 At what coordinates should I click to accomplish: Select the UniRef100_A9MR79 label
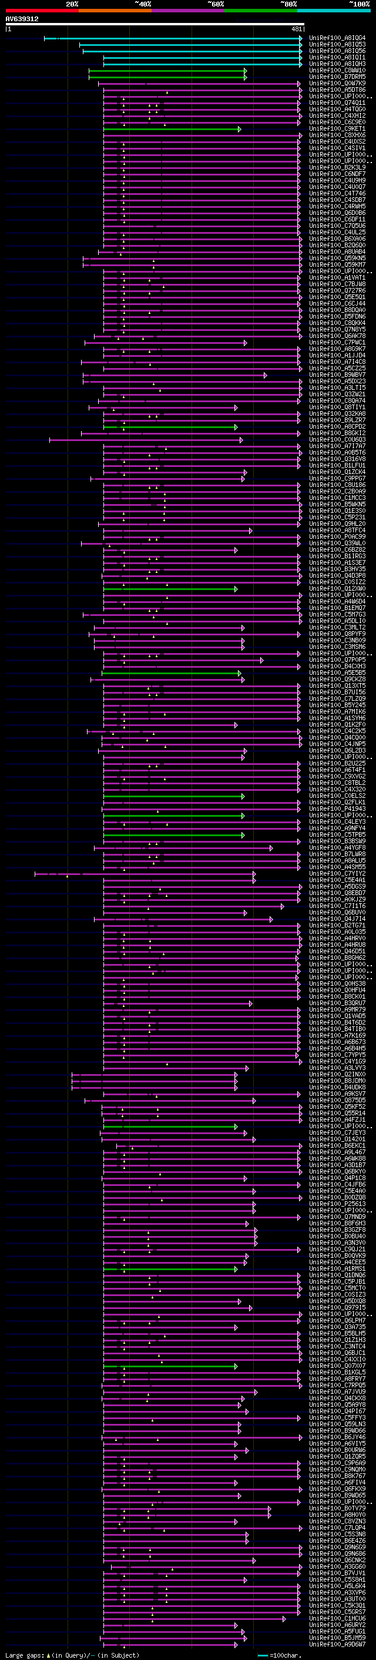pos(337,1010)
